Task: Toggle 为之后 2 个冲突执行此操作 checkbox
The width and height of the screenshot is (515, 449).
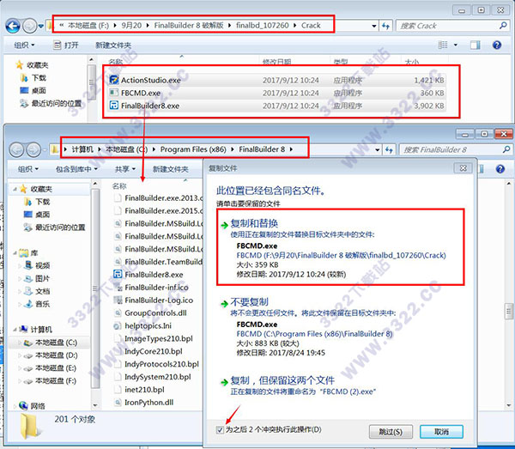Action: click(220, 429)
